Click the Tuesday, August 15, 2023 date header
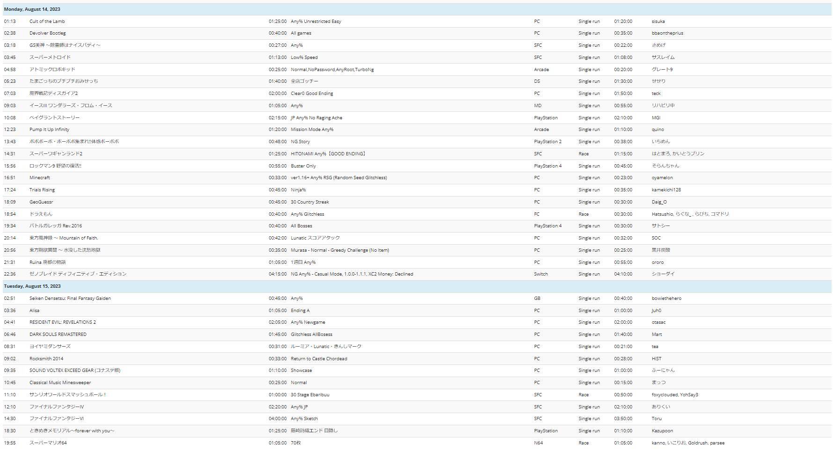The height and width of the screenshot is (451, 833). click(x=32, y=286)
